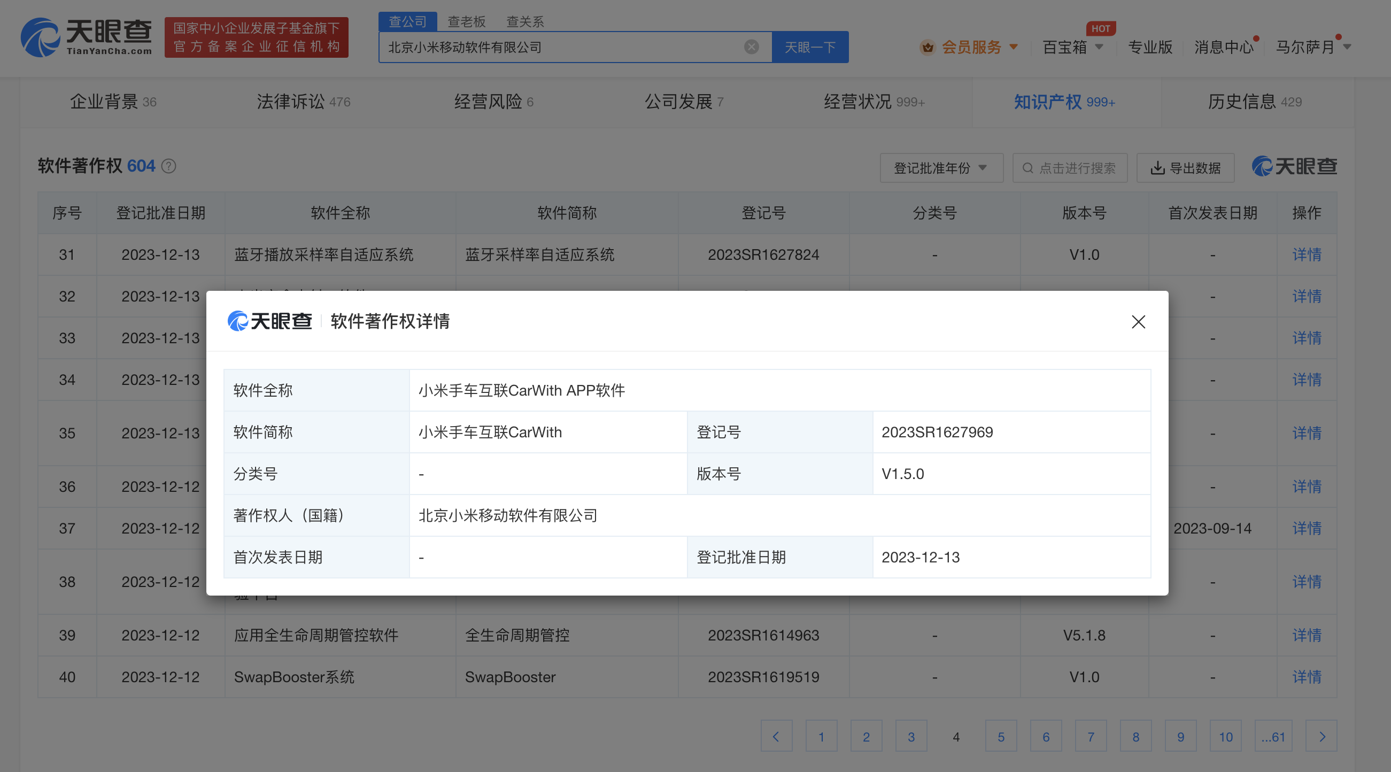Image resolution: width=1391 pixels, height=772 pixels.
Task: Open 详情 for row 37
Action: coord(1307,528)
